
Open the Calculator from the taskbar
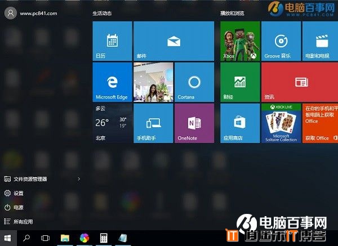pos(104,238)
